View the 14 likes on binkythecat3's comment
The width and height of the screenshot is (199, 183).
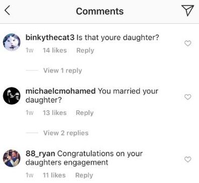point(55,50)
